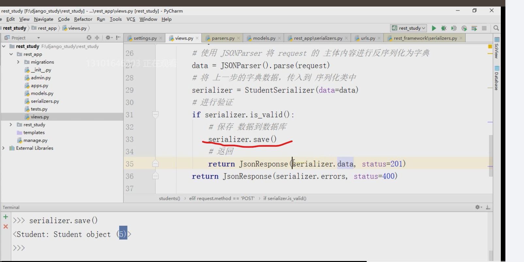
Task: Expand the inner rest_study folder
Action: point(11,125)
